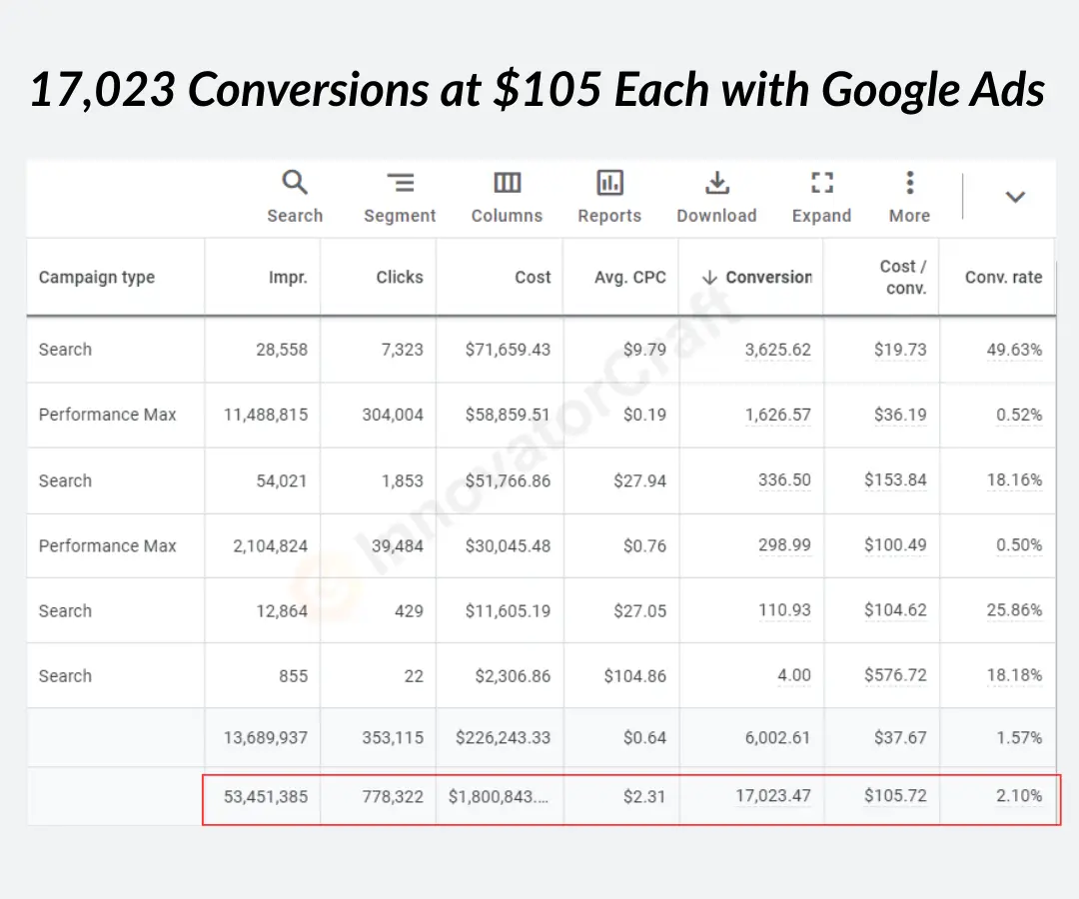
Task: Click the Search magnifier icon
Action: coord(295,184)
